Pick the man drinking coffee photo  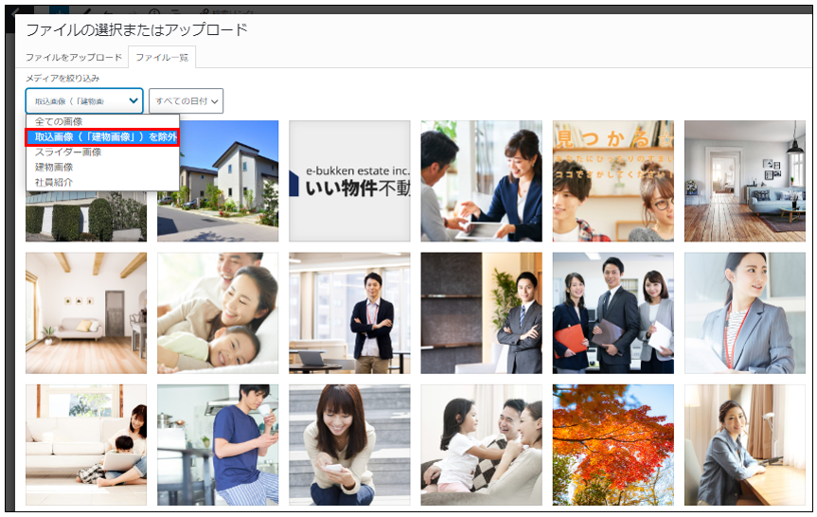218,444
